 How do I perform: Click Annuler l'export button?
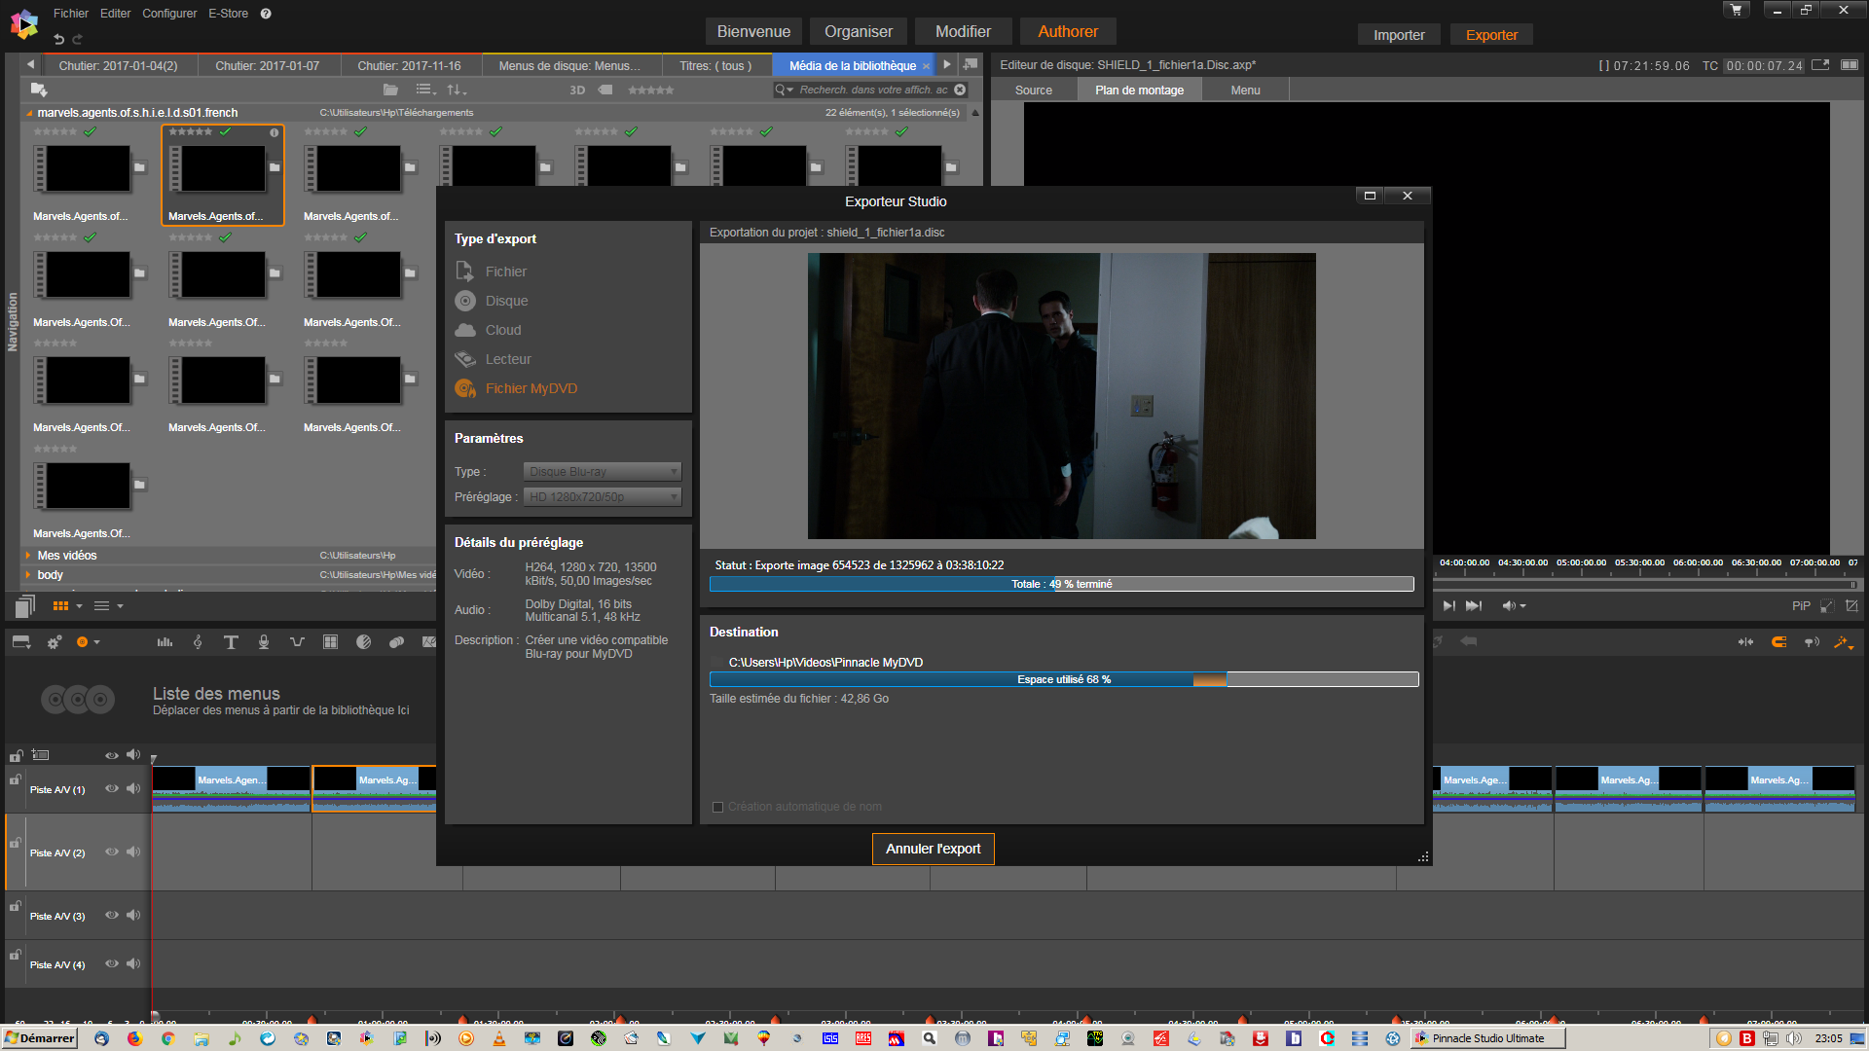(933, 849)
